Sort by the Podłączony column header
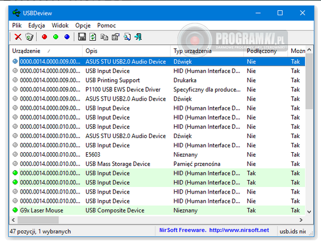This screenshot has height=243, width=321. [266, 51]
